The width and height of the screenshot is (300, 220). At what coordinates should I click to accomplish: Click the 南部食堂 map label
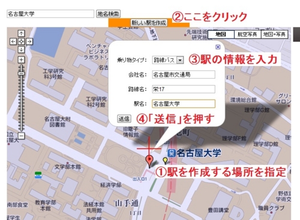tap(17, 205)
